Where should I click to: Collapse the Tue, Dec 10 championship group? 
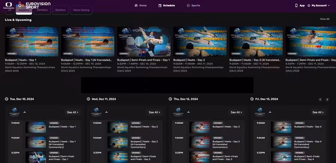point(25,112)
